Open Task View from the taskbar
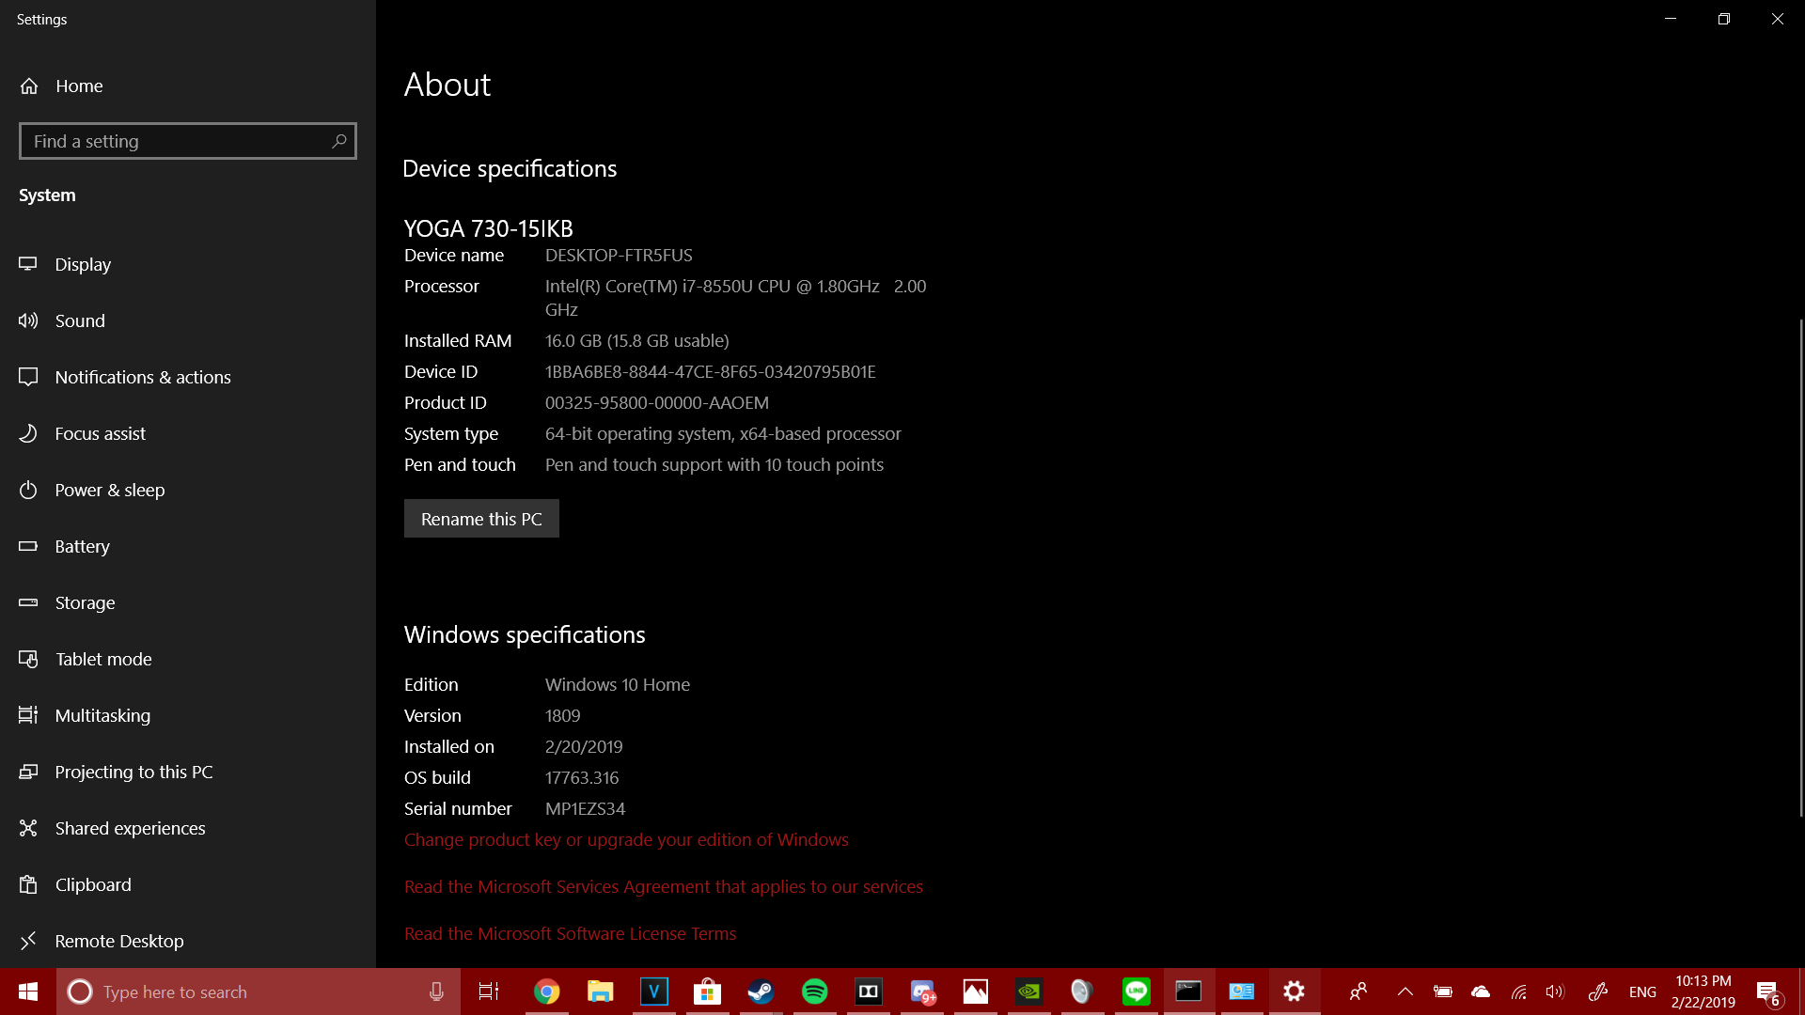 [489, 992]
